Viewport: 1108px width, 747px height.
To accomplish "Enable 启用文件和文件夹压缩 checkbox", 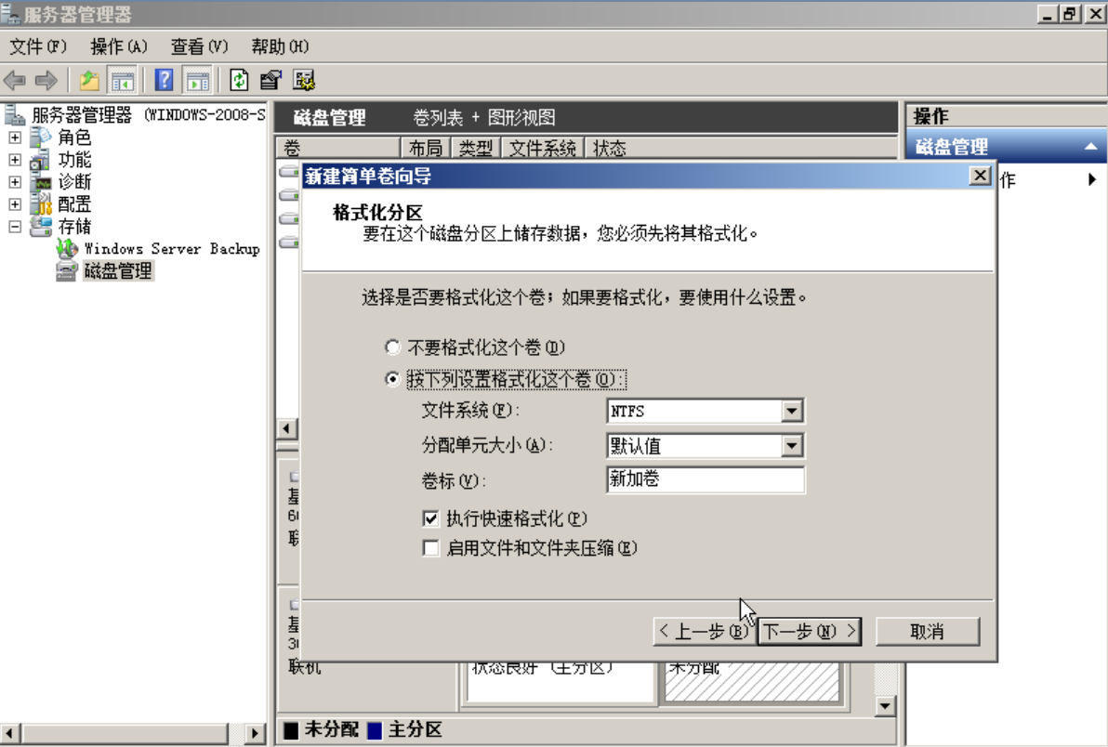I will click(430, 548).
